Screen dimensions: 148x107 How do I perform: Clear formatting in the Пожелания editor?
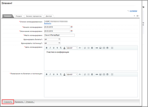tap(61, 74)
